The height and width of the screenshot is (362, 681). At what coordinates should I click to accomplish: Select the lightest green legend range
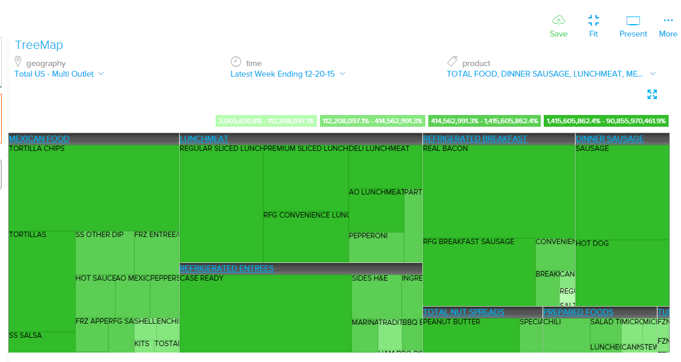[266, 121]
